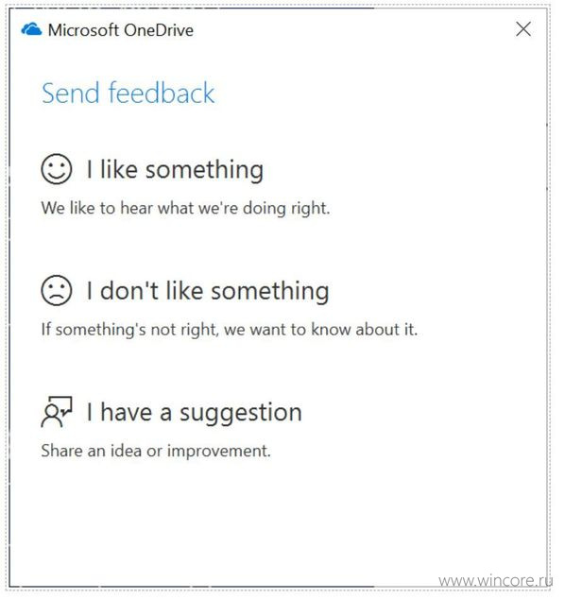The width and height of the screenshot is (565, 599).
Task: Click empty title bar area beside window title
Action: pos(351,30)
